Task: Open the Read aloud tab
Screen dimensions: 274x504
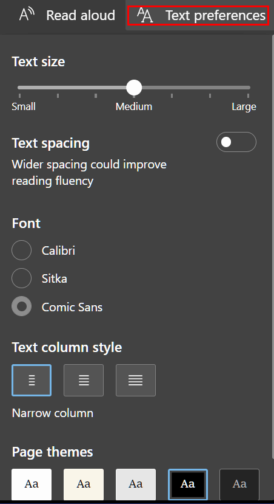Action: tap(67, 15)
